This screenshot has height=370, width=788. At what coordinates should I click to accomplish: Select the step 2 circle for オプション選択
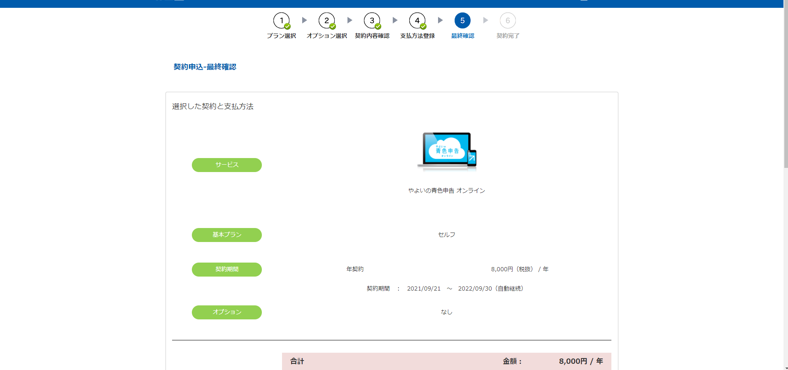click(326, 21)
